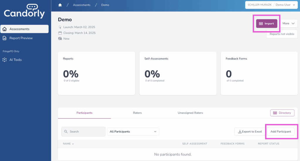Click the purple Import button
The image size is (300, 161).
pyautogui.click(x=267, y=24)
